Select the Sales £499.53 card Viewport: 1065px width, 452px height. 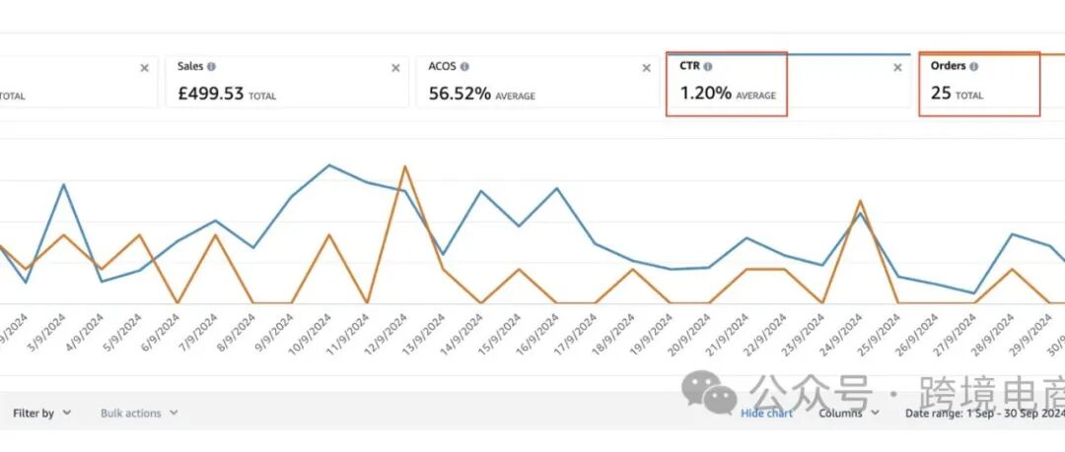coord(287,82)
